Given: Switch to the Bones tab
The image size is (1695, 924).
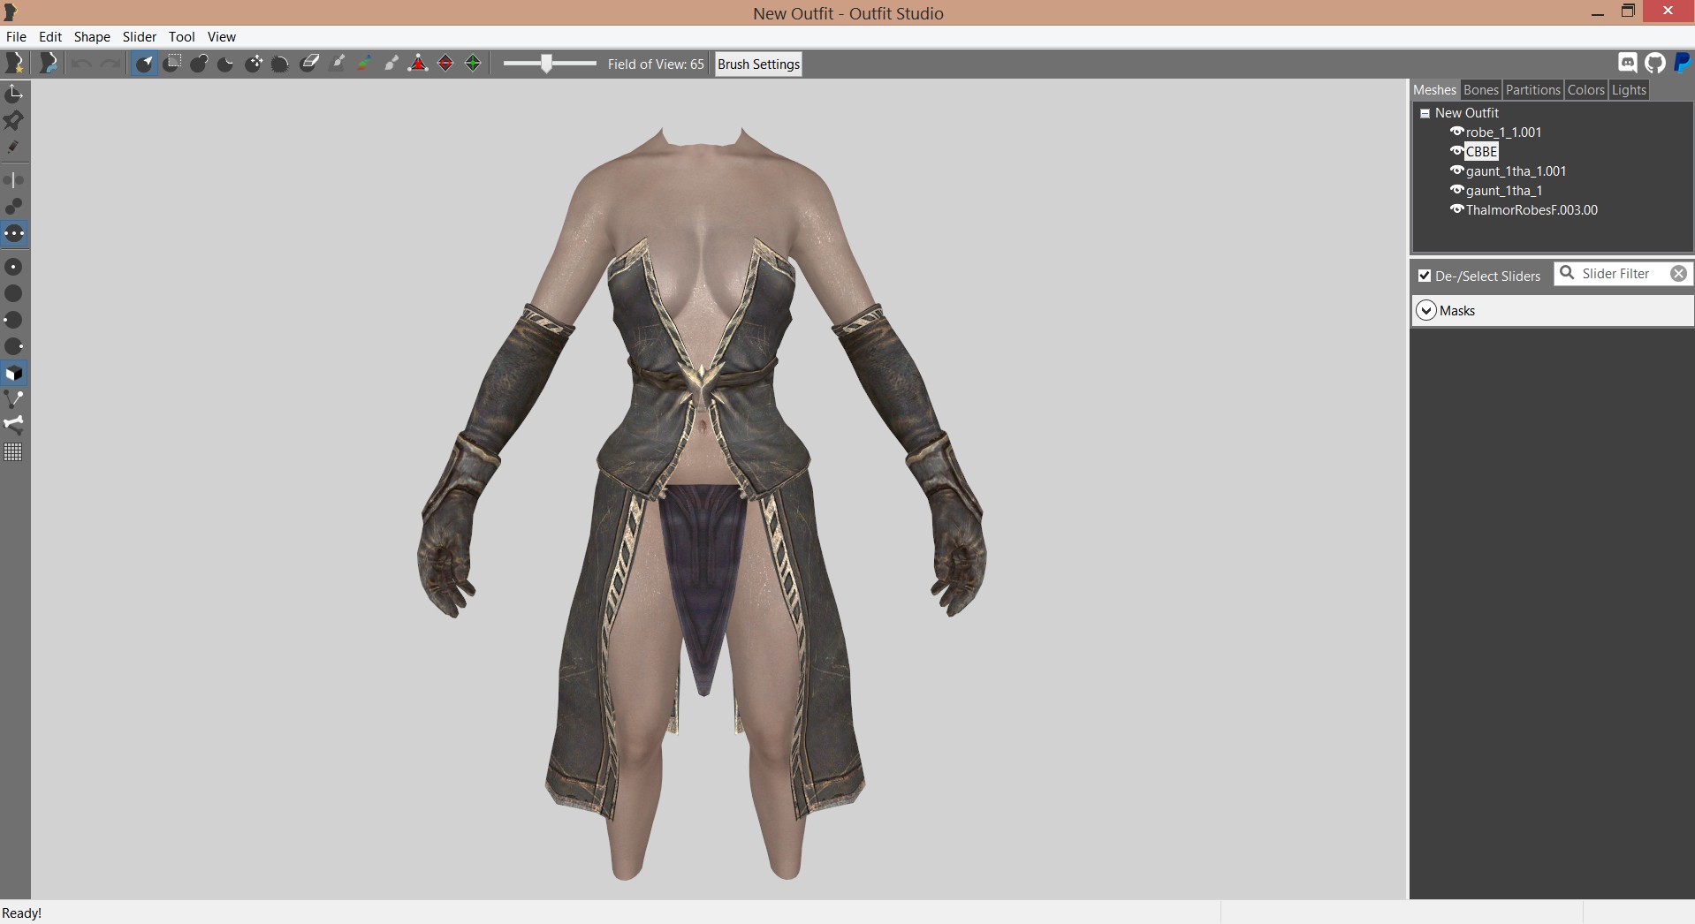Looking at the screenshot, I should click(x=1481, y=89).
